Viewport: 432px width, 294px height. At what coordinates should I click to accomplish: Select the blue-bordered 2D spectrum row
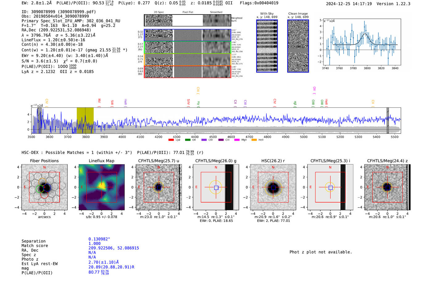pos(188,35)
